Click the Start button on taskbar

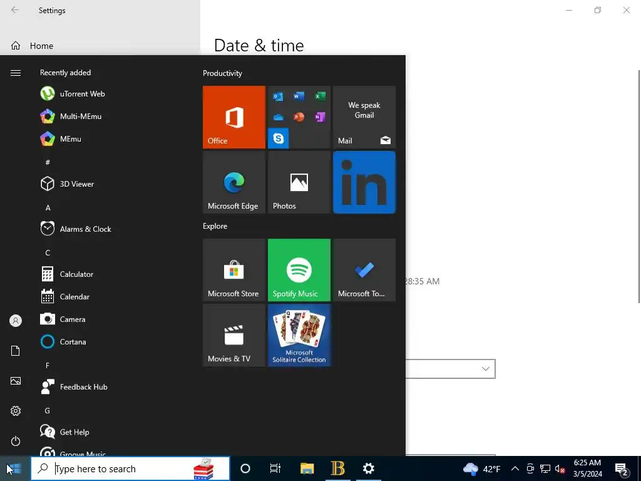pyautogui.click(x=15, y=468)
